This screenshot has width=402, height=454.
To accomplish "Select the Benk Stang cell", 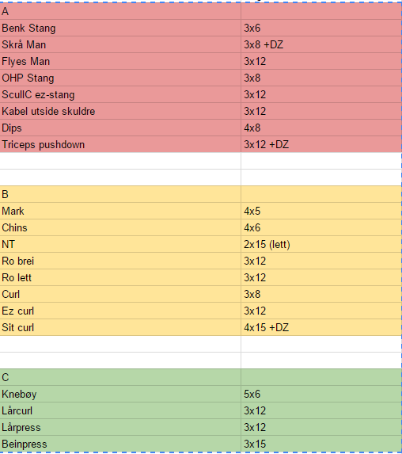I will pyautogui.click(x=120, y=28).
